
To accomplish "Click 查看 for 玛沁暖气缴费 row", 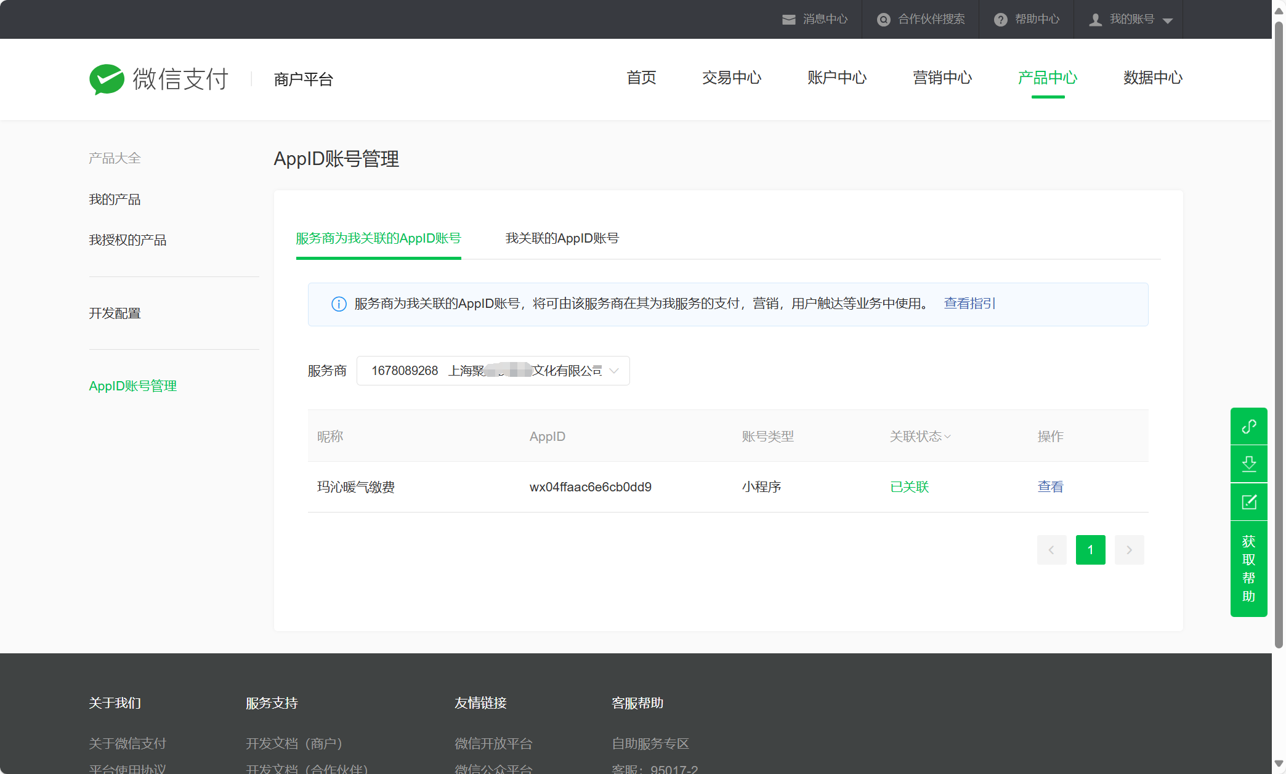I will pos(1050,487).
